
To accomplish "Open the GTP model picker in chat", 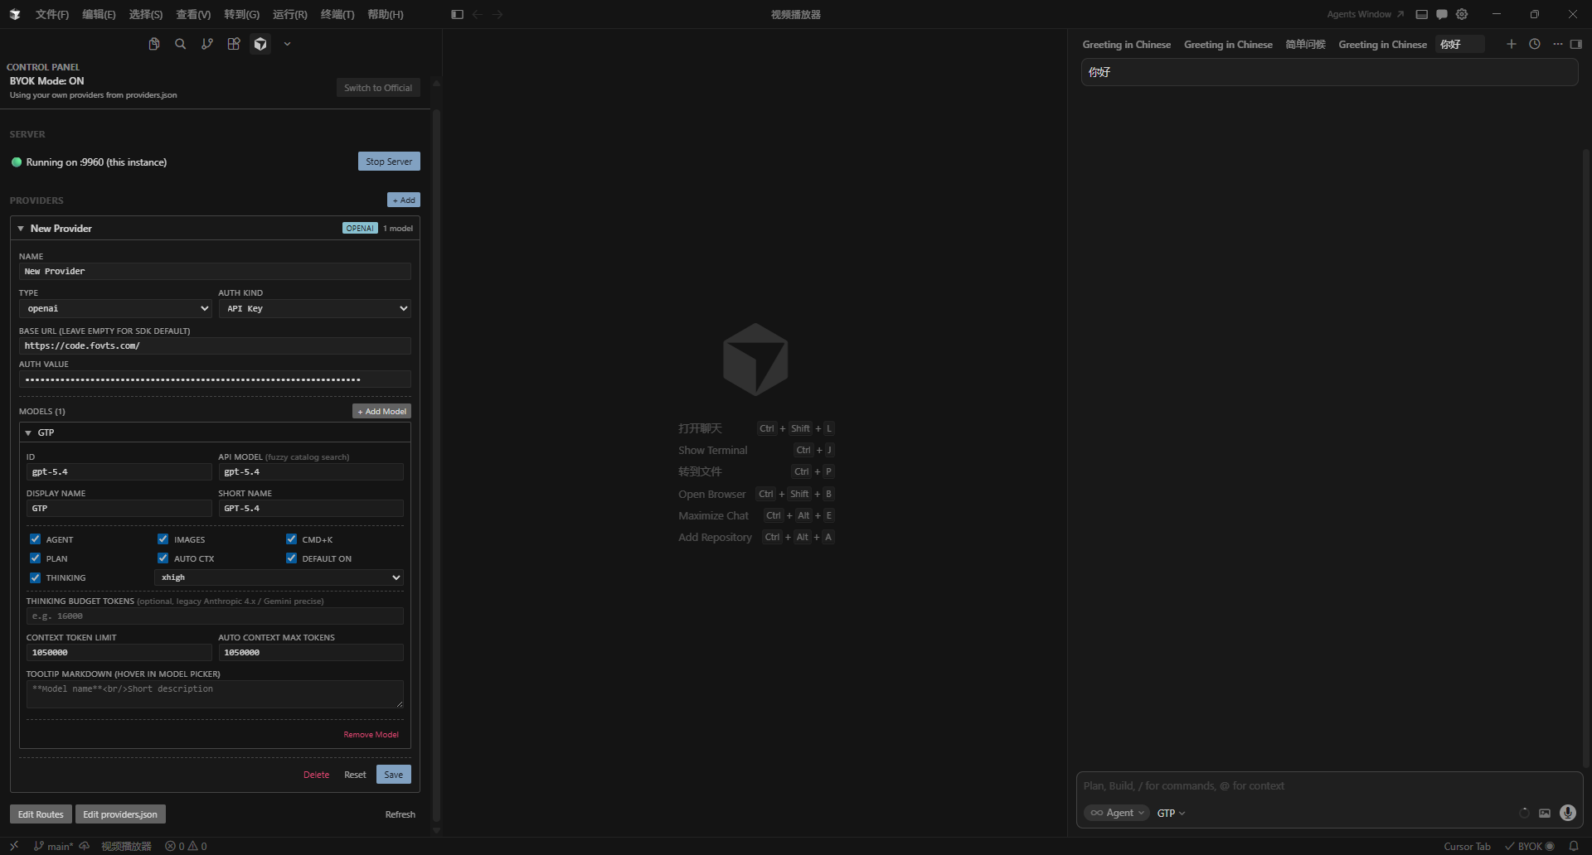I will pyautogui.click(x=1171, y=813).
